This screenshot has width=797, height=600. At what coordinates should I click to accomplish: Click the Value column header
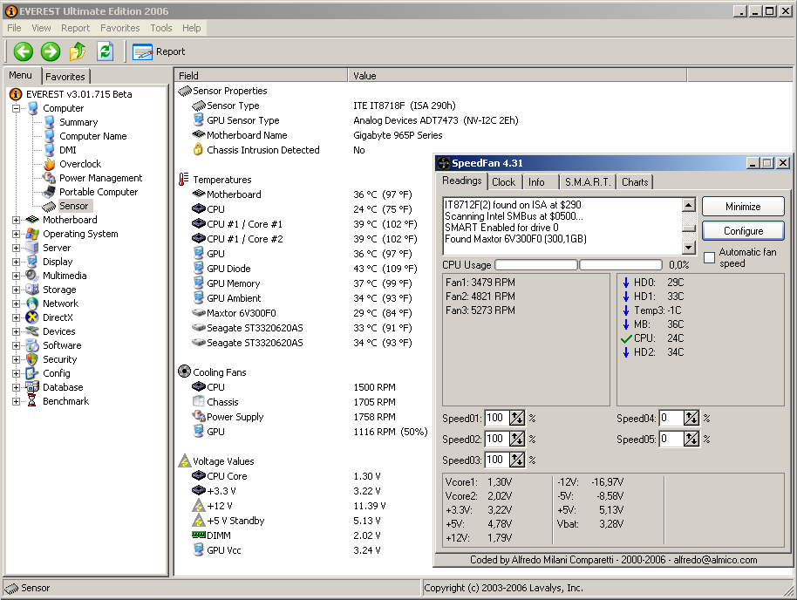point(517,75)
